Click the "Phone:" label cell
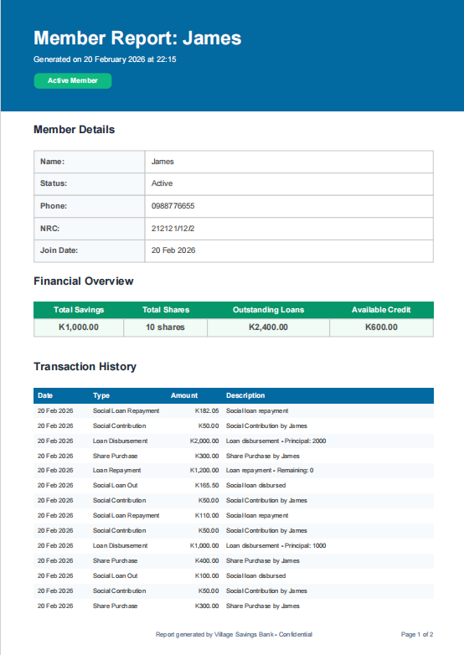This screenshot has height=655, width=464. point(90,206)
